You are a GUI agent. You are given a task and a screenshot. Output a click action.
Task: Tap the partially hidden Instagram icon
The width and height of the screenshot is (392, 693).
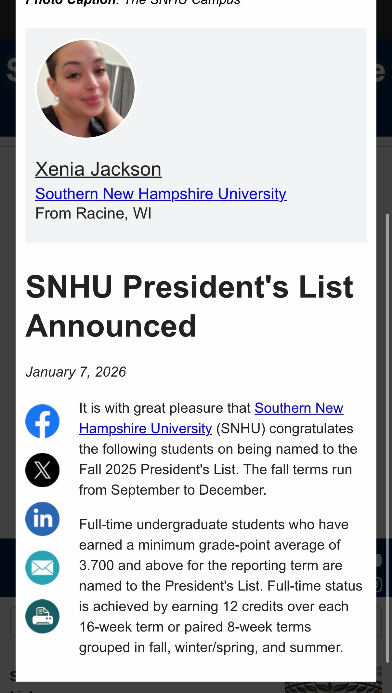pos(379,584)
